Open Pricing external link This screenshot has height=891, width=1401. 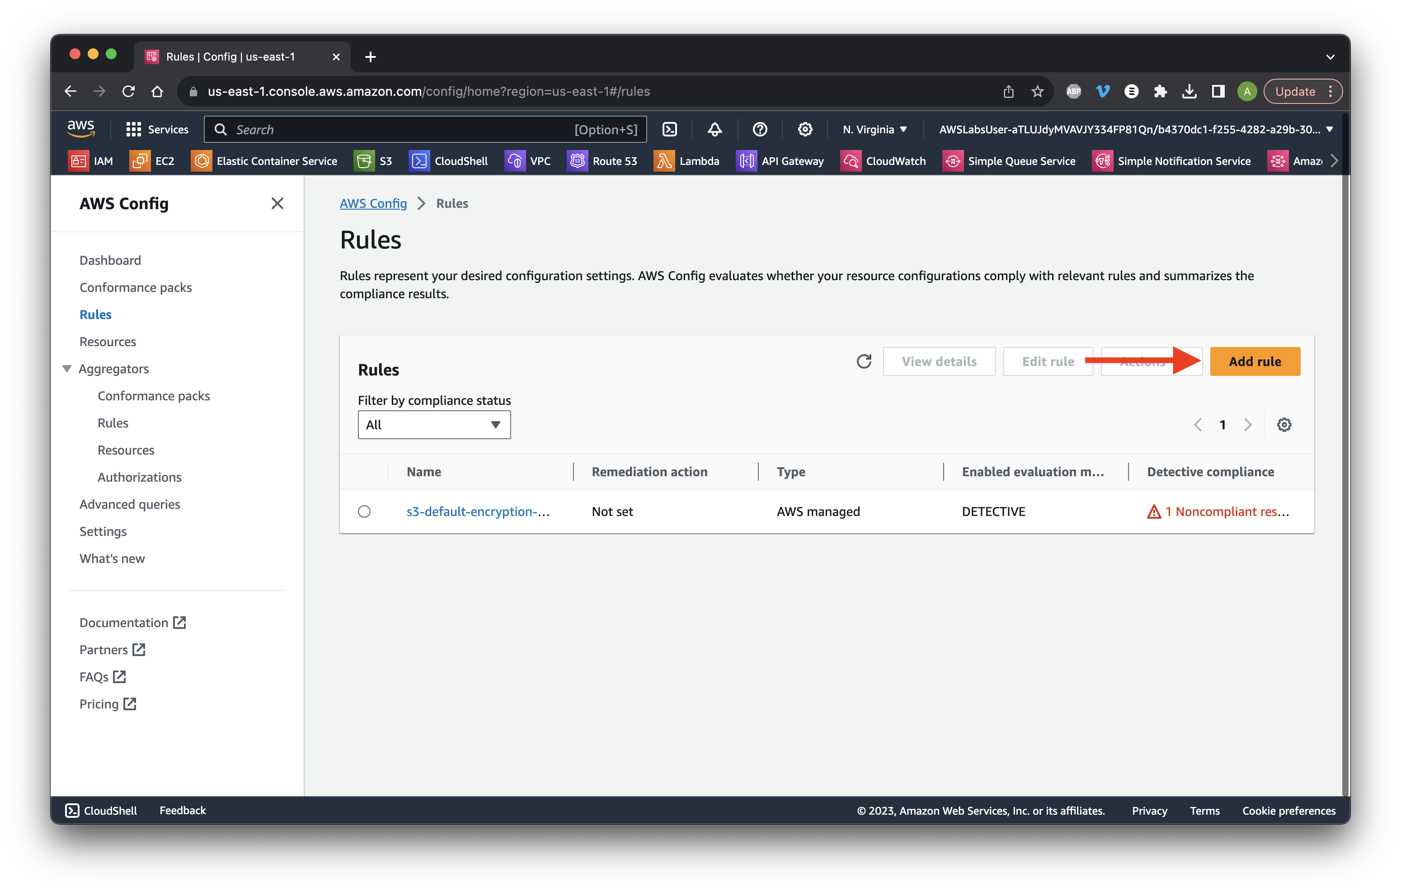[x=108, y=704]
